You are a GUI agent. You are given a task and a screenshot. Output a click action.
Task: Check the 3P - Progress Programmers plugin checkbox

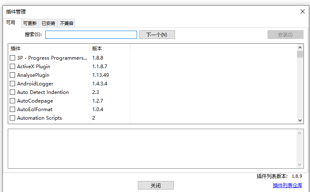pyautogui.click(x=13, y=58)
